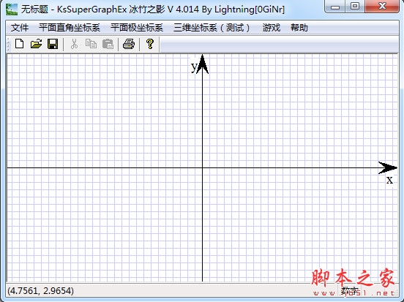
Task: Open the 帮助 menu
Action: pos(299,28)
